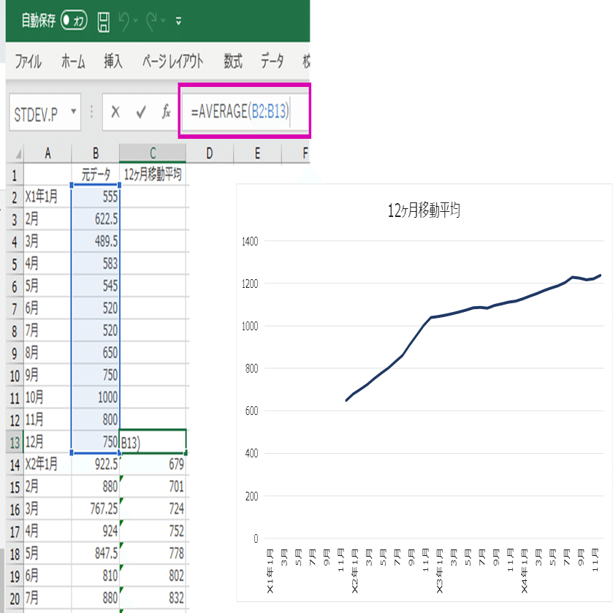Click cell with value 622.5
613x613 pixels.
click(96, 219)
